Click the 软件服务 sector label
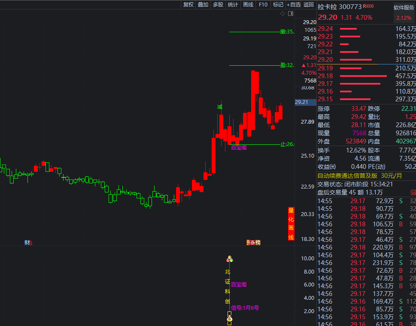 pos(404,8)
